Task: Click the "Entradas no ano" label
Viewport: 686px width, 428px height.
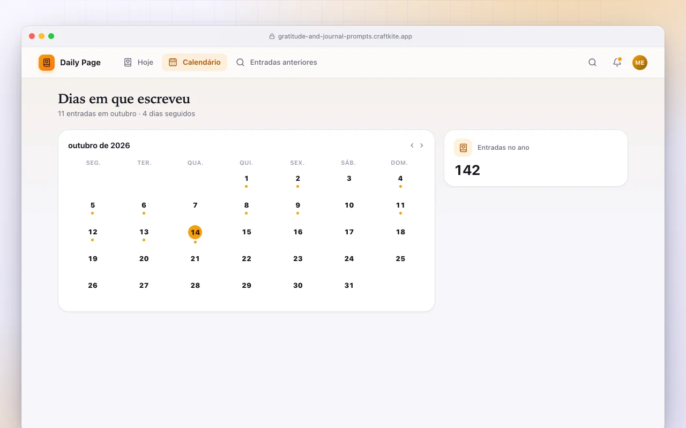Action: tap(503, 148)
